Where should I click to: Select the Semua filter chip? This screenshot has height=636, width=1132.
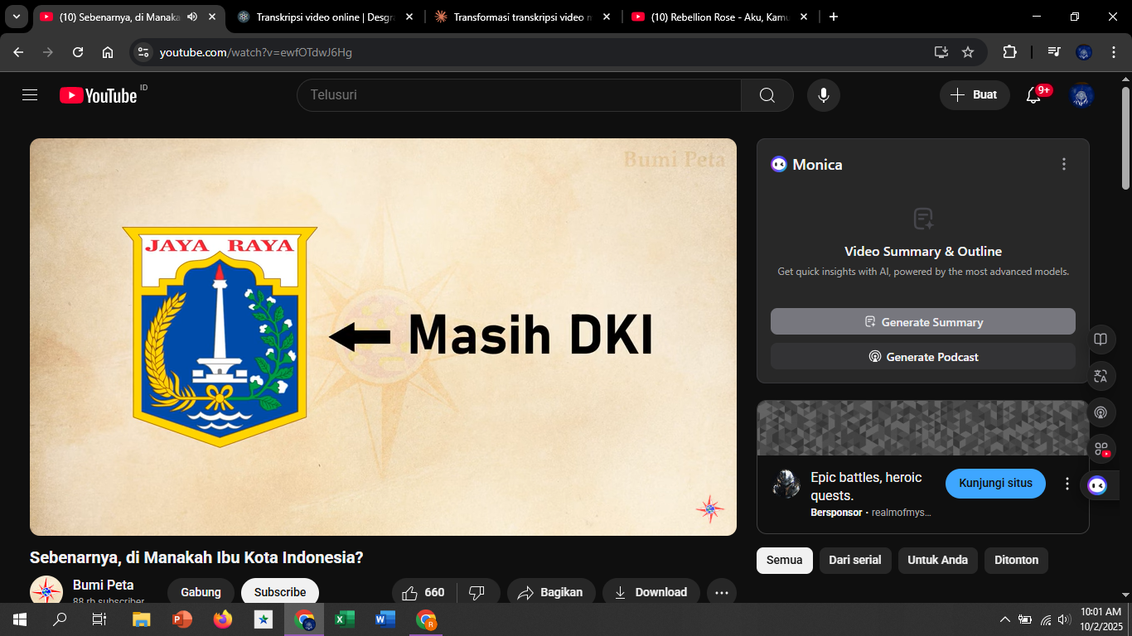(x=785, y=560)
